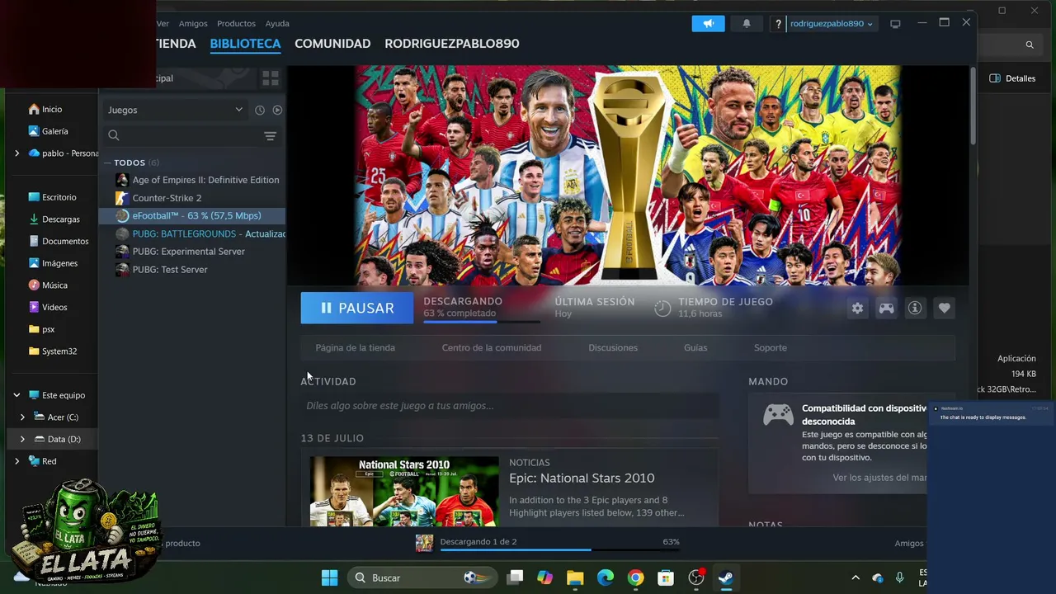Viewport: 1056px width, 594px height.
Task: Add eFootball to favorites heart icon
Action: (944, 308)
